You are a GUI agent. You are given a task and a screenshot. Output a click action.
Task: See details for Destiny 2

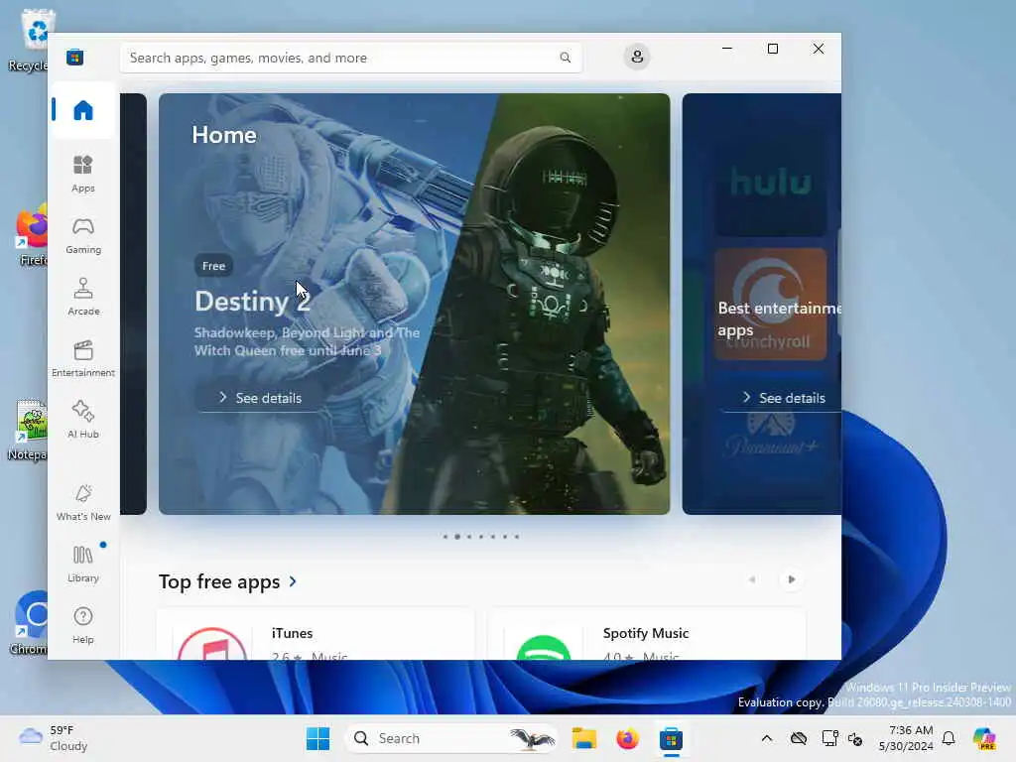260,398
